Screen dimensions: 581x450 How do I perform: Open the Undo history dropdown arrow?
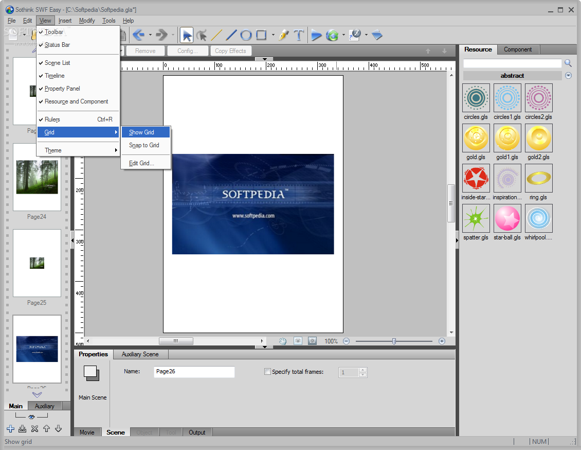click(150, 35)
